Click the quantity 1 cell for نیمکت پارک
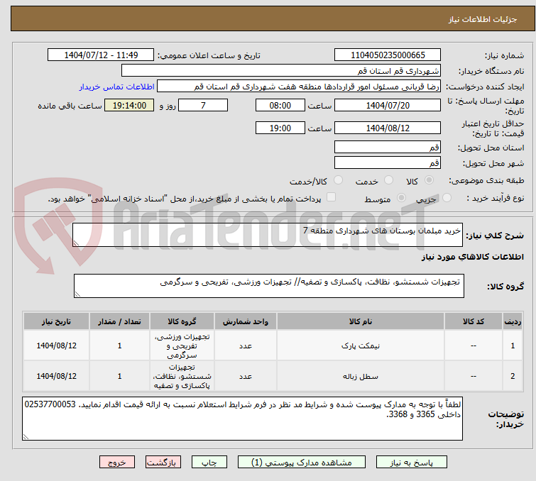536x481 pixels. point(119,345)
